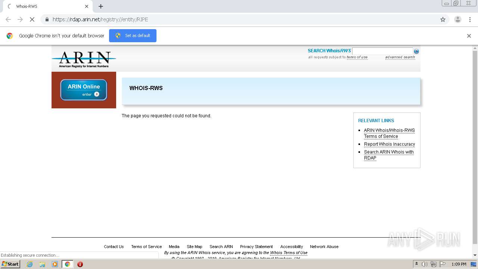Click the ARIN Online enter button
The width and height of the screenshot is (478, 269).
click(84, 90)
